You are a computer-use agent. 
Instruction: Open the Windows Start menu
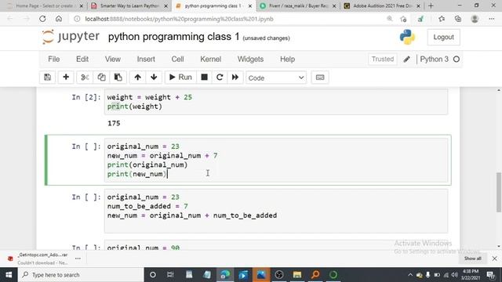[x=9, y=275]
